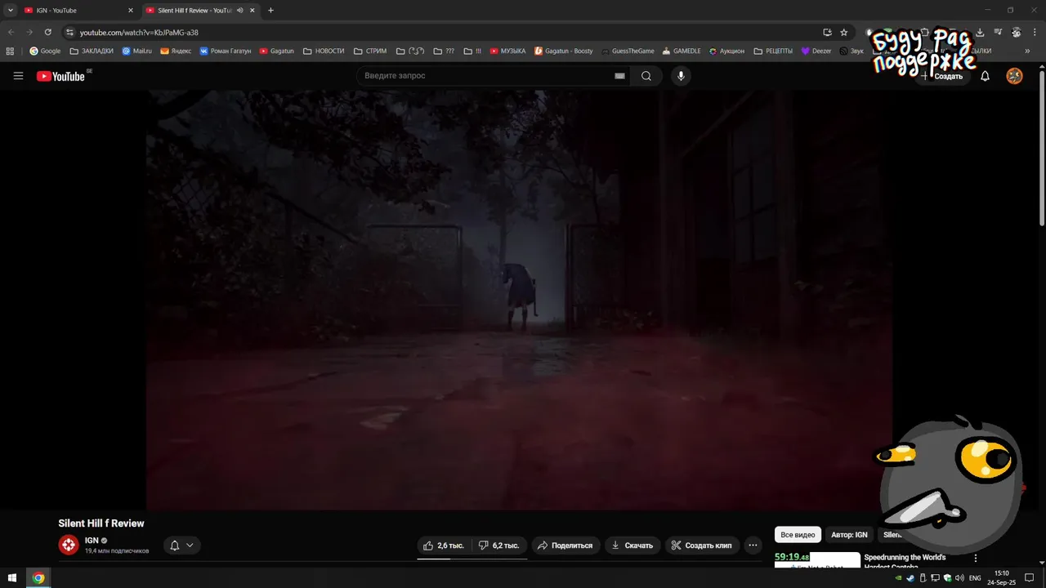Filter by Автор: IGN chip
Viewport: 1046px width, 588px height.
(x=849, y=535)
